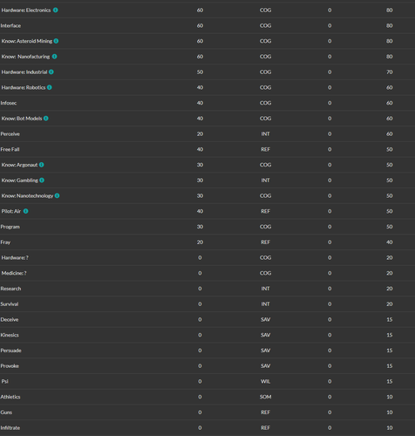Click the Know: Nanofacturing info icon
Image resolution: width=415 pixels, height=436 pixels.
pos(54,57)
